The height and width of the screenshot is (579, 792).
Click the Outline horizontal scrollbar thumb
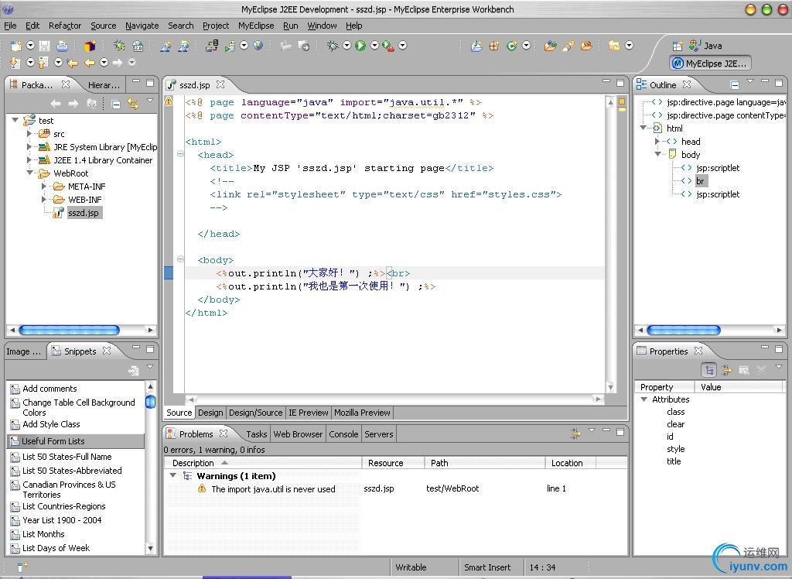[684, 331]
